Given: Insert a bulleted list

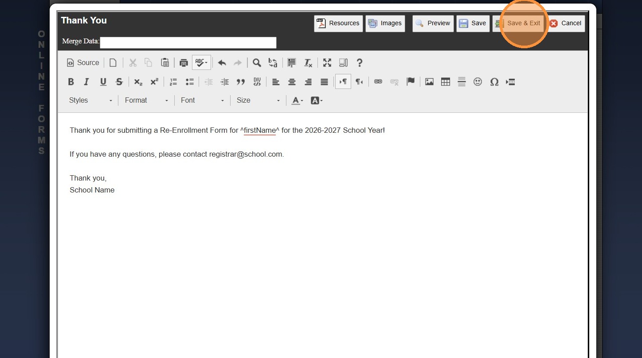Looking at the screenshot, I should pyautogui.click(x=190, y=82).
